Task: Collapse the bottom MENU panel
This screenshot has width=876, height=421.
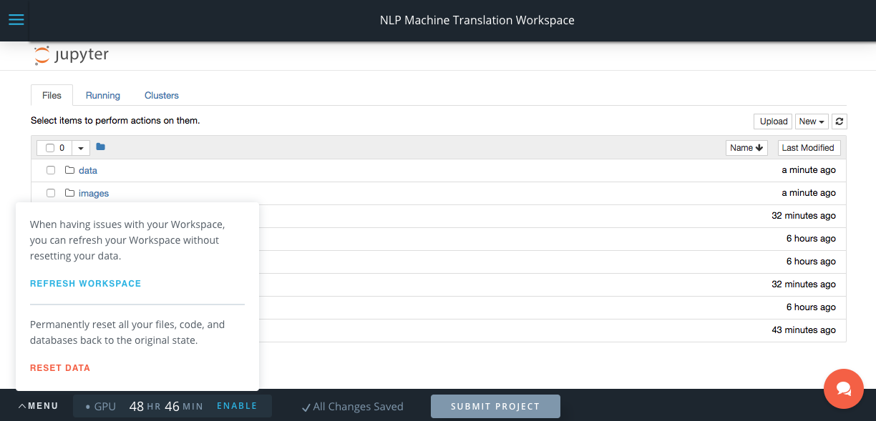Action: click(39, 406)
